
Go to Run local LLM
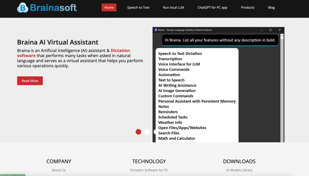point(174,8)
